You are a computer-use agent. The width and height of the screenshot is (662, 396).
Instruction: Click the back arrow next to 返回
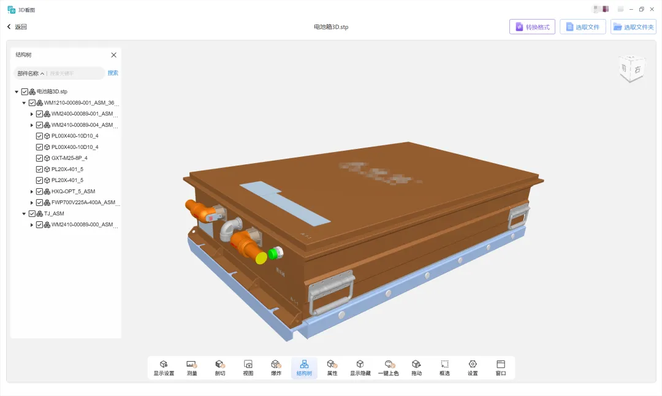tap(9, 26)
